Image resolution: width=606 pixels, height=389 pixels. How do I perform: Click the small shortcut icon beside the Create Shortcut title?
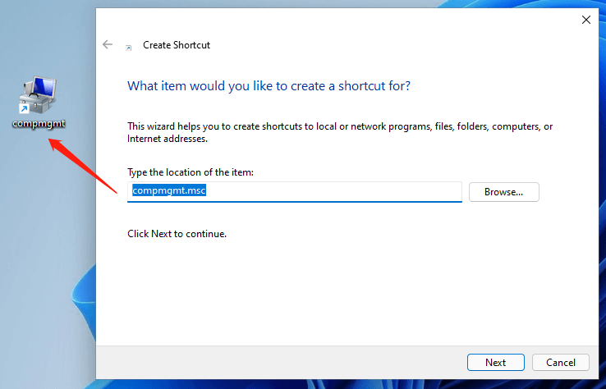click(x=129, y=48)
